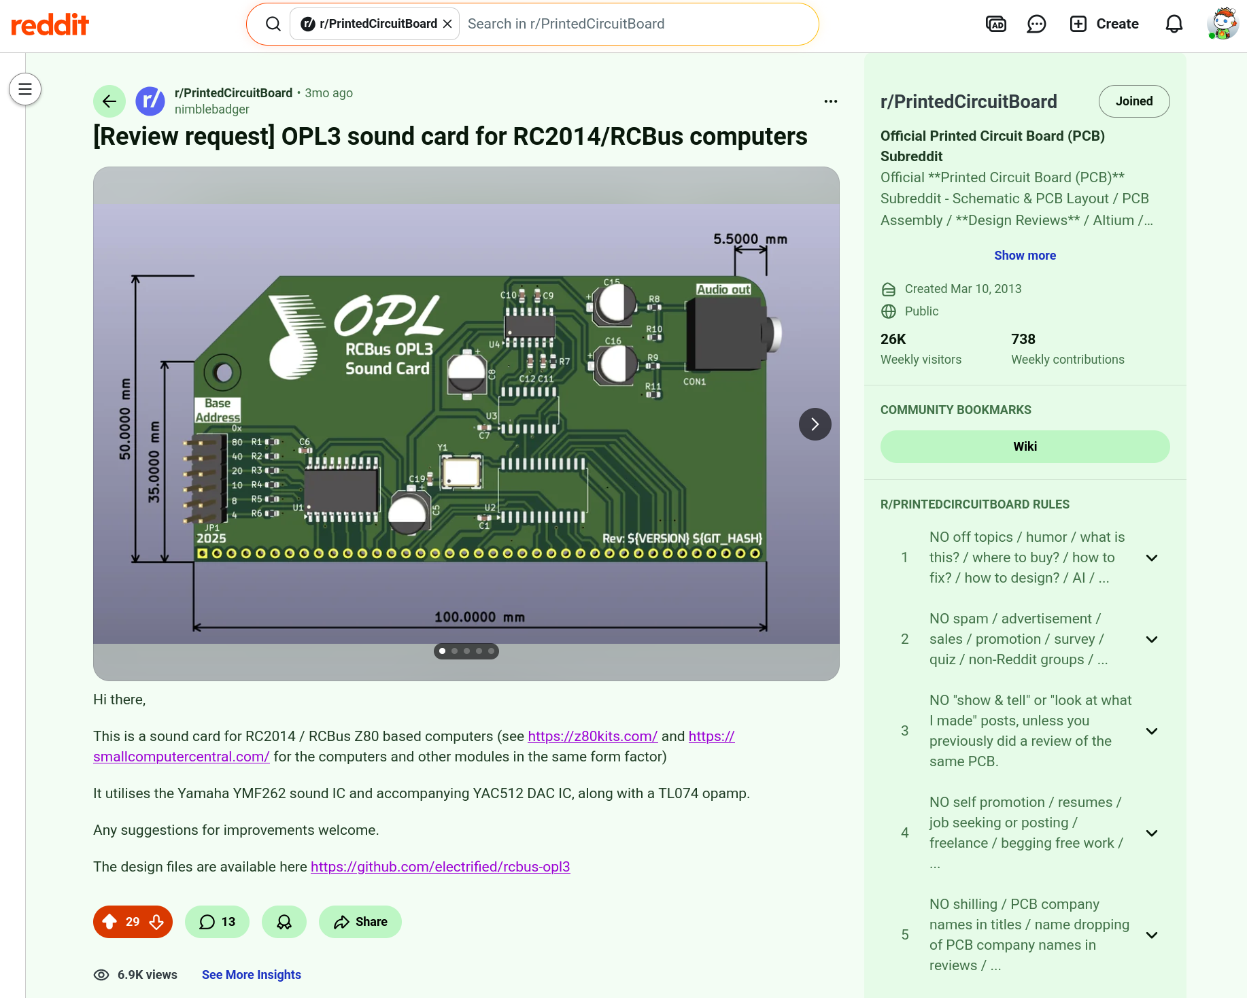This screenshot has width=1247, height=998.
Task: Remove the r/PrintedCircuitBoard search filter
Action: 447,24
